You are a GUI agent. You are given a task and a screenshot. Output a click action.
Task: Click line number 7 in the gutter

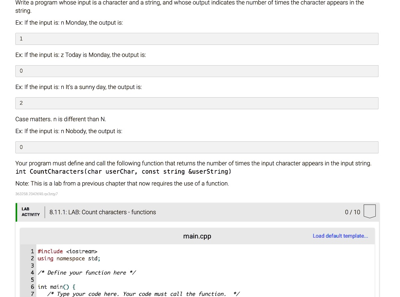point(32,293)
